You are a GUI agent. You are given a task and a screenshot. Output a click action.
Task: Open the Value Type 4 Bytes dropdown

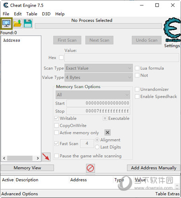(99, 77)
